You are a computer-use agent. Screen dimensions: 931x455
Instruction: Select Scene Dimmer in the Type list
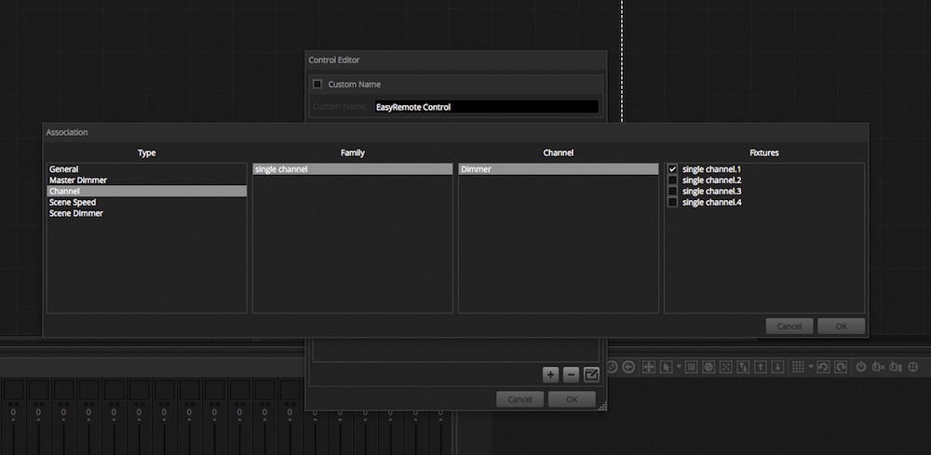147,213
